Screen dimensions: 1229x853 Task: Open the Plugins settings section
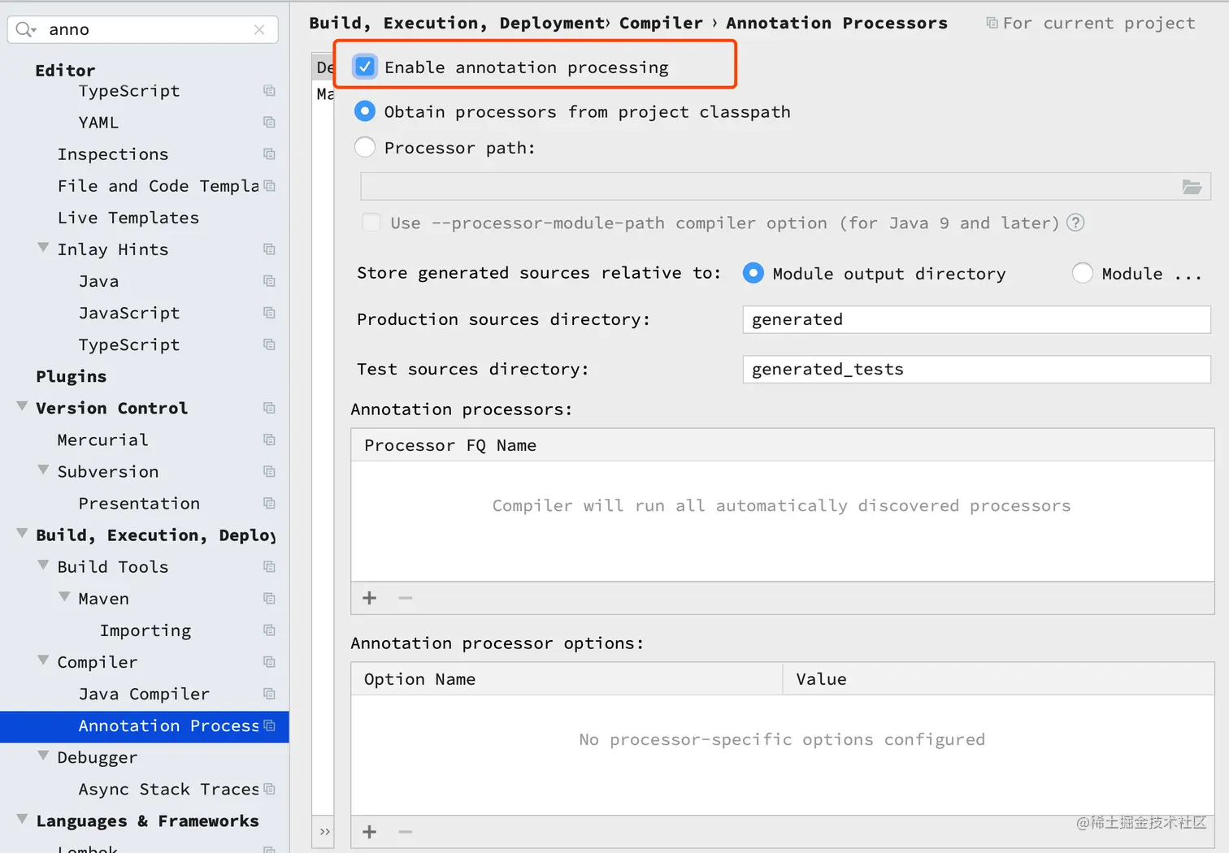[x=71, y=376]
